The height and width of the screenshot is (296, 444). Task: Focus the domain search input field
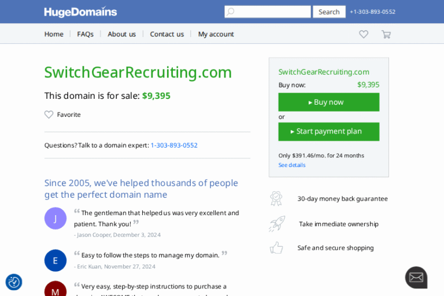tap(273, 12)
